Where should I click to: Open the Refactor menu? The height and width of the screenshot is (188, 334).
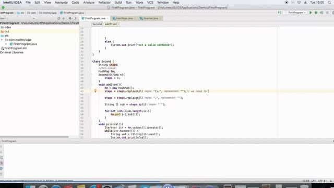coord(104,3)
